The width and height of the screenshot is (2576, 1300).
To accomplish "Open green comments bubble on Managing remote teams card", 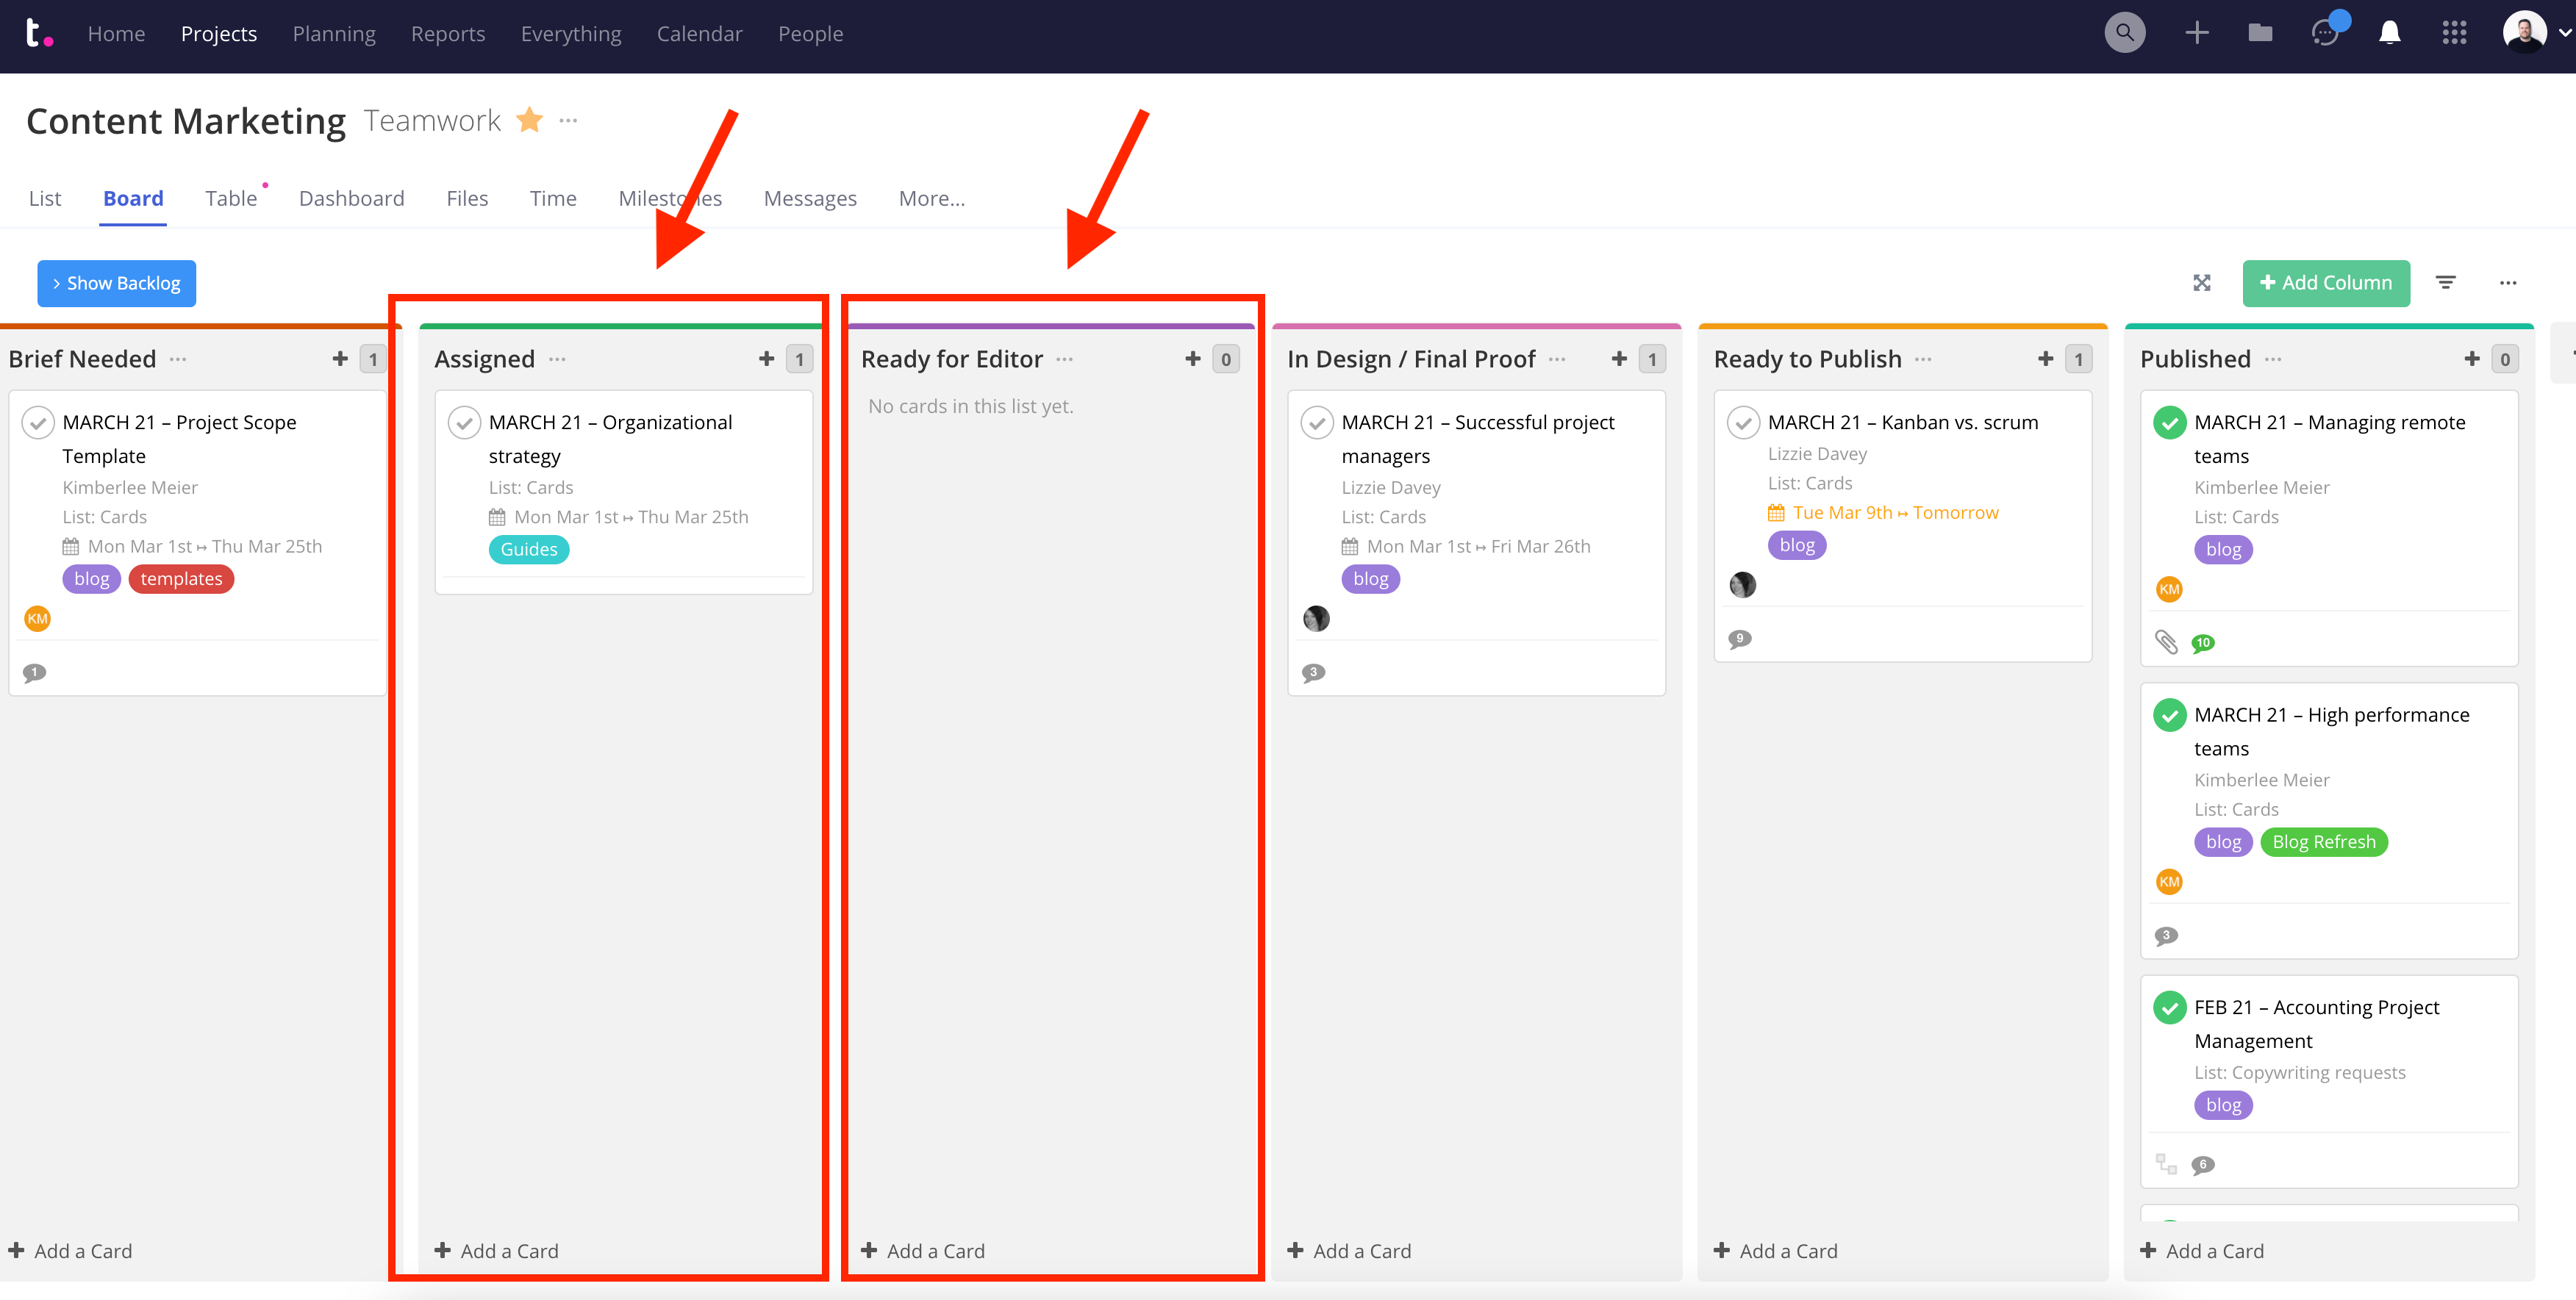I will click(x=2203, y=643).
